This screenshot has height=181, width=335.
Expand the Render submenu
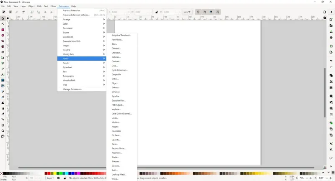tap(82, 63)
